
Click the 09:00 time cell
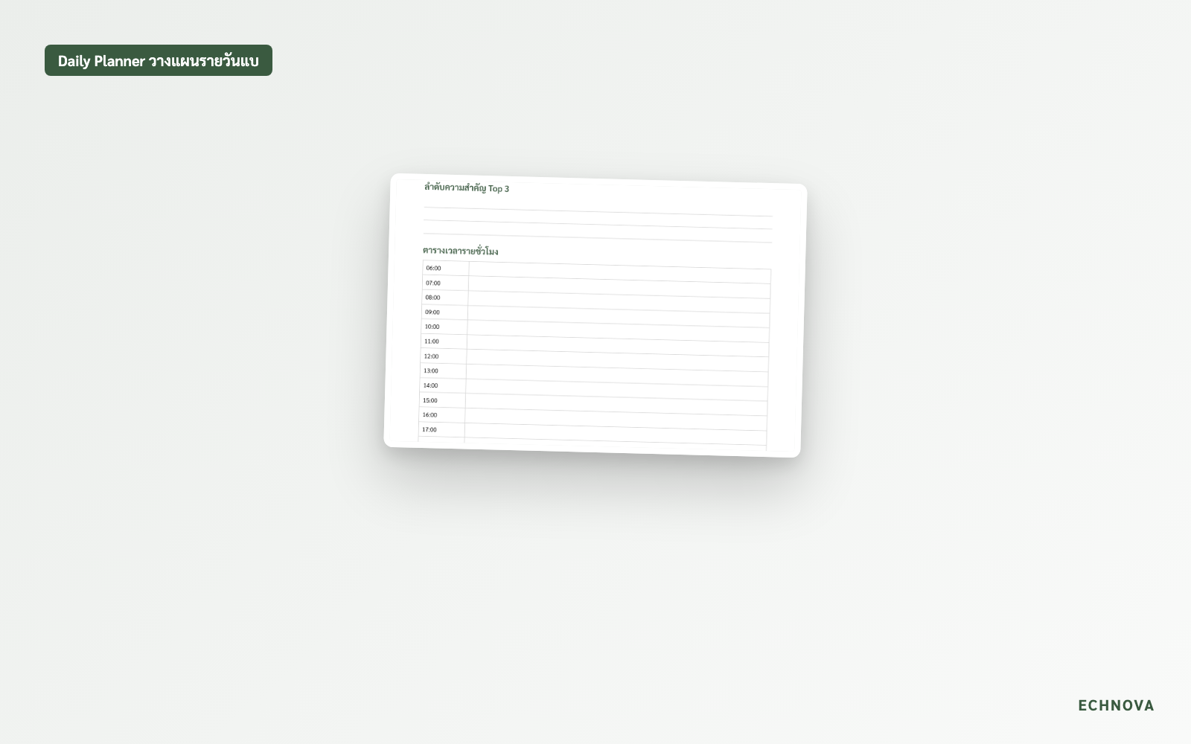tap(444, 312)
